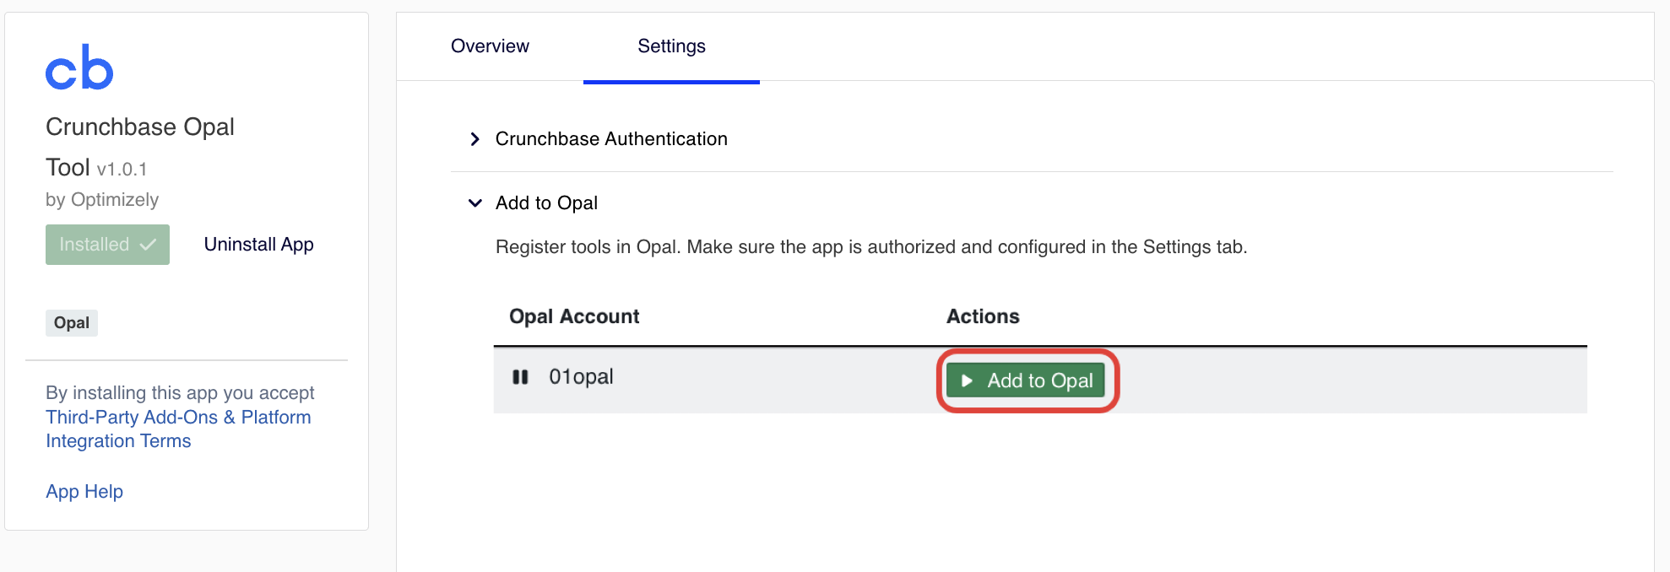Select the 01opal account row name
This screenshot has height=572, width=1670.
[x=581, y=377]
